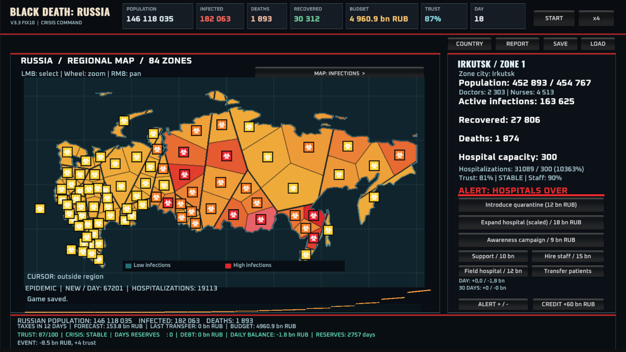Click the EVENT: -8.5 bn RUB notice
626x352 pixels.
click(57, 343)
